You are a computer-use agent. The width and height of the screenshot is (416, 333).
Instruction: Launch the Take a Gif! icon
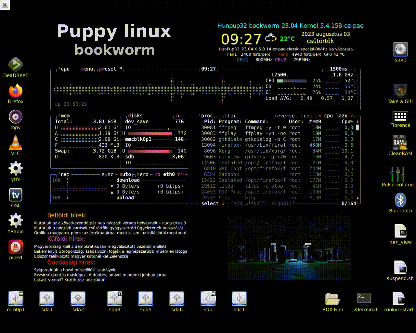tap(400, 91)
